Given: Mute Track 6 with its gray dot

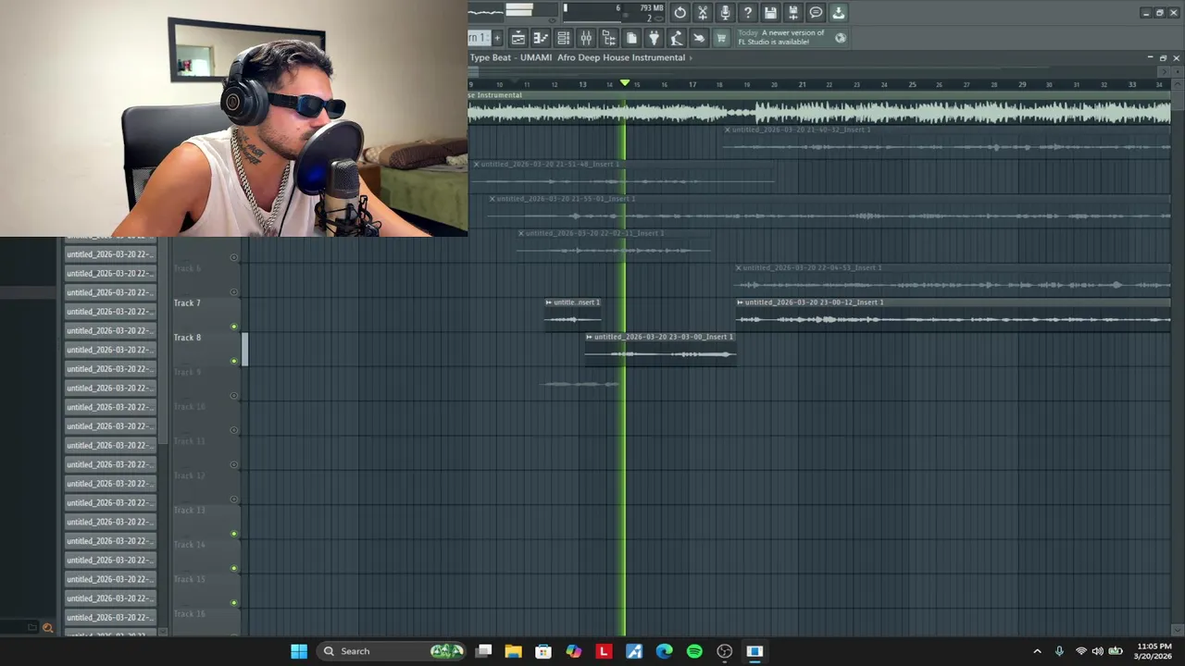Looking at the screenshot, I should (233, 291).
